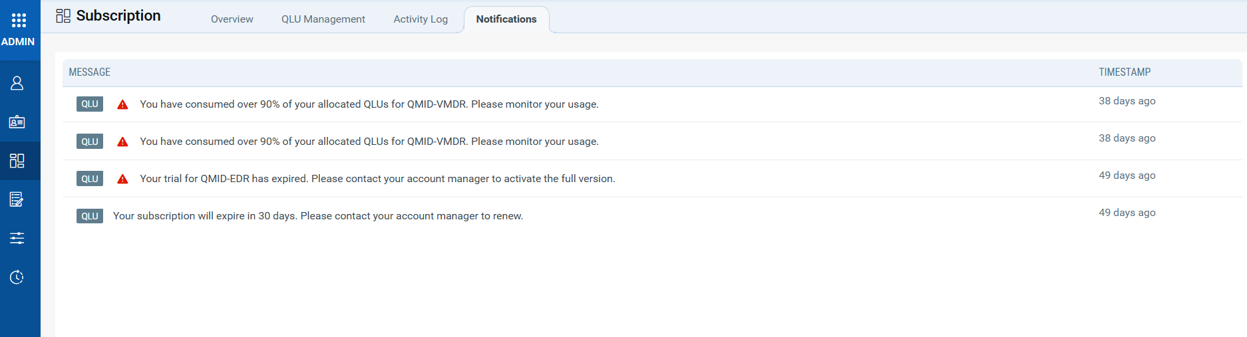Click the QLU badge on QMID-EDR trial row
Screen dimensions: 1247x337
click(90, 178)
